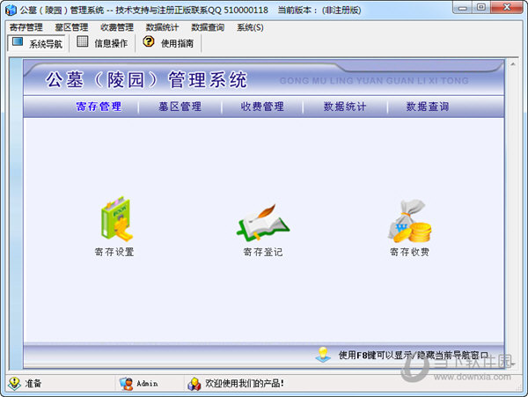The height and width of the screenshot is (397, 528).
Task: Click the welcome message blocks icon
Action: [194, 384]
